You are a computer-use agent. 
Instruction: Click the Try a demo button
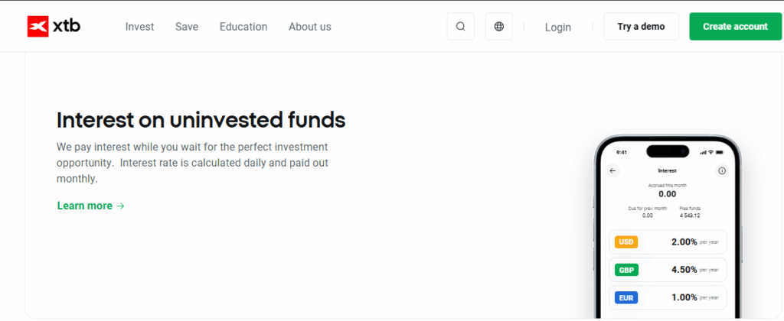(641, 27)
